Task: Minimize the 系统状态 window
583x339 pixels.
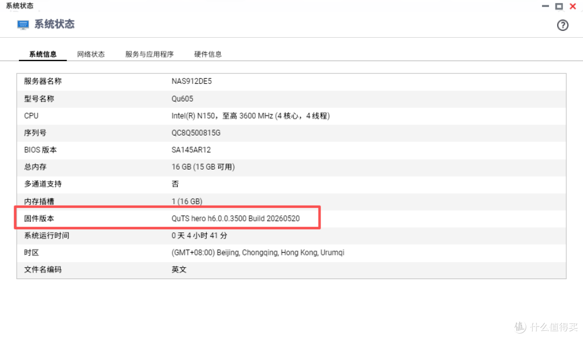Action: click(x=545, y=6)
